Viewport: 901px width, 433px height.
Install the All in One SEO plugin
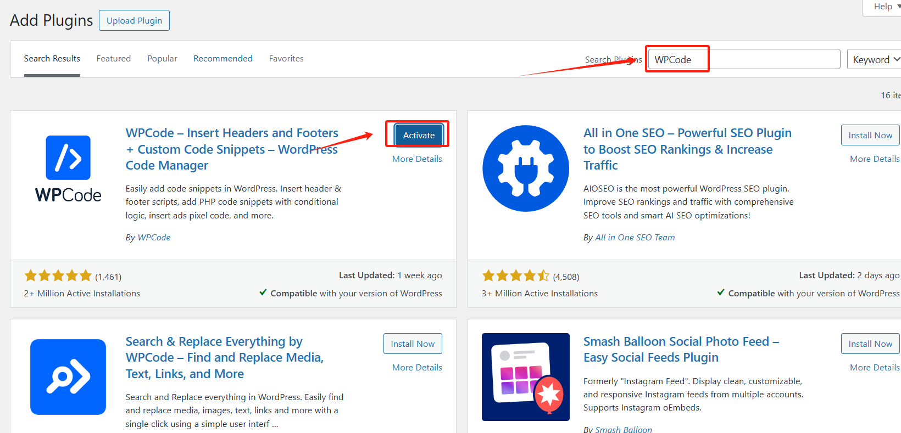[870, 135]
